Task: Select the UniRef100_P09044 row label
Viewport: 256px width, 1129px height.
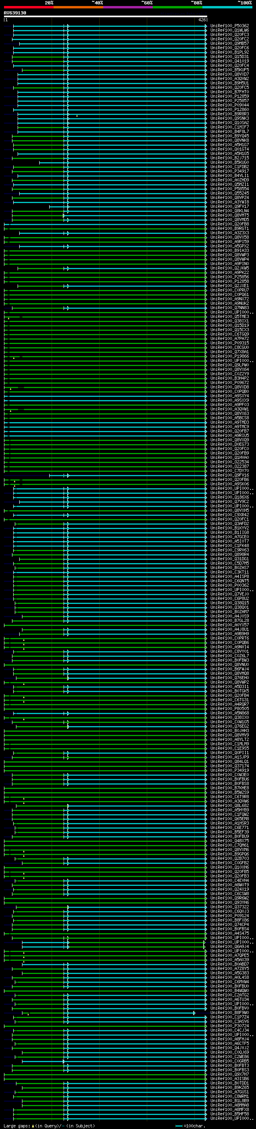Action: click(230, 105)
